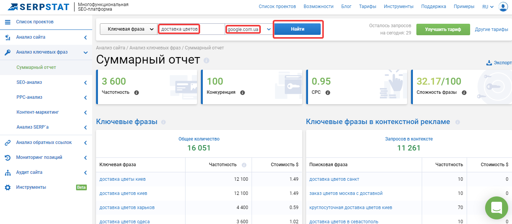This screenshot has width=512, height=224.
Task: Click the green Улучшить тариф button
Action: click(x=443, y=29)
